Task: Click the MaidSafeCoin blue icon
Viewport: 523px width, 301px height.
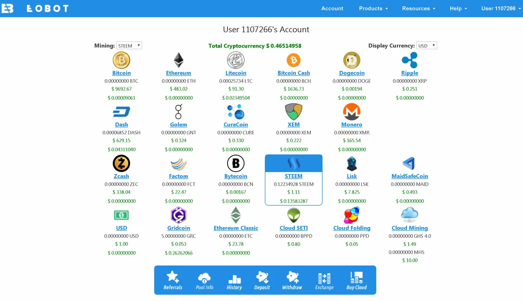Action: (409, 164)
